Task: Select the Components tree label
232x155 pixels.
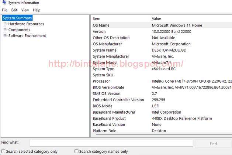Action: (x=19, y=30)
